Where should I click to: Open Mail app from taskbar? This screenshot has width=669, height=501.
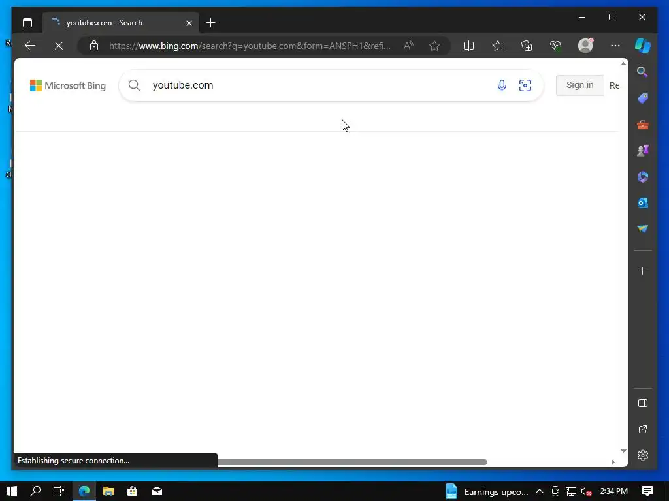pyautogui.click(x=157, y=492)
